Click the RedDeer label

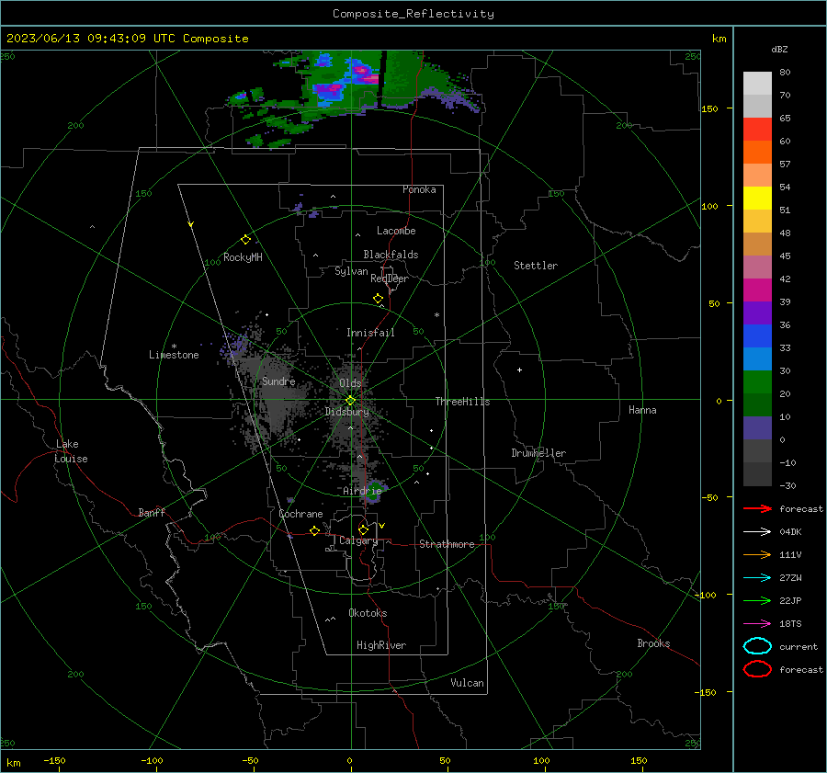point(390,279)
